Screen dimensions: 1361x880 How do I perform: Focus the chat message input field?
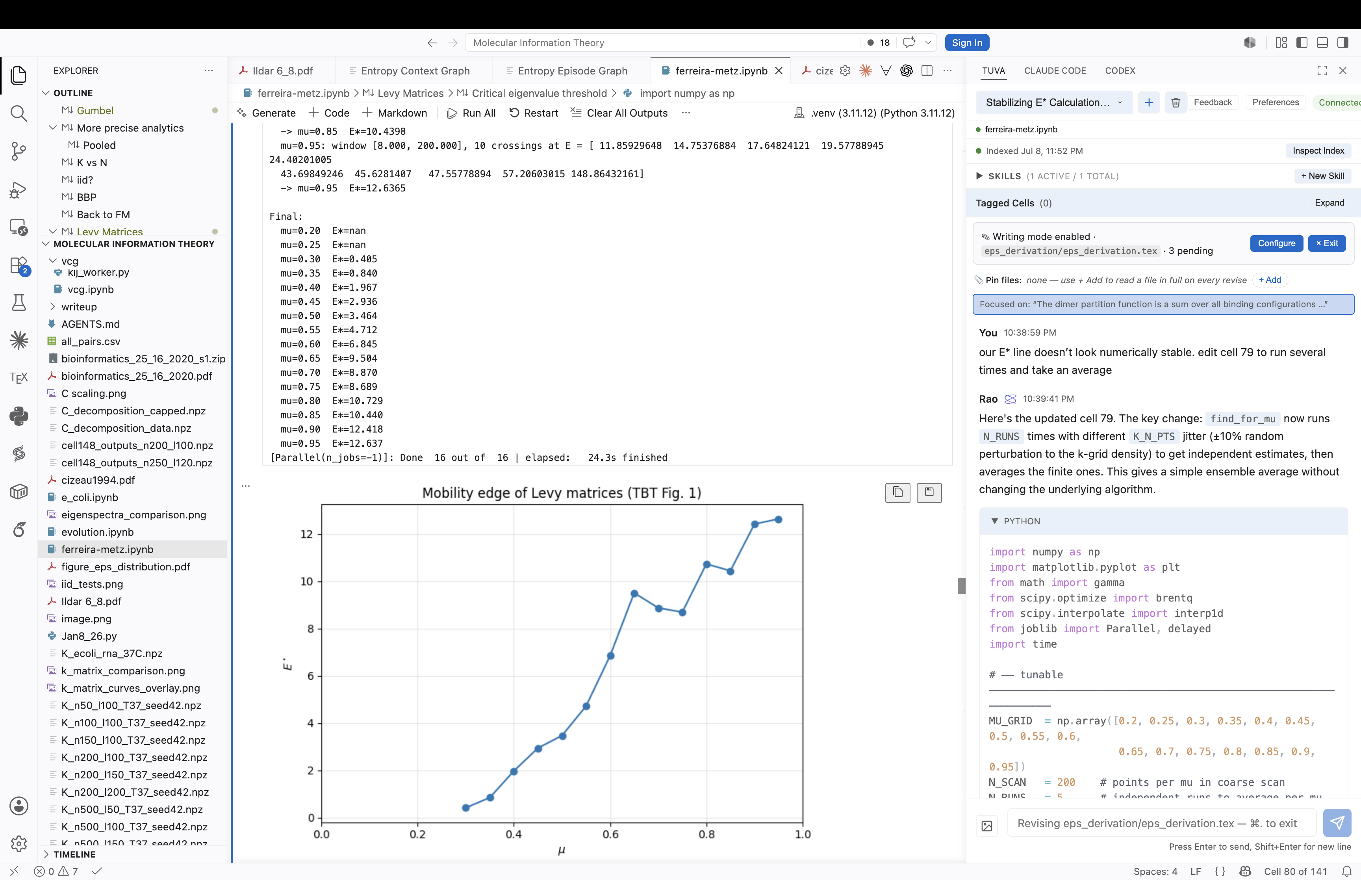coord(1162,823)
